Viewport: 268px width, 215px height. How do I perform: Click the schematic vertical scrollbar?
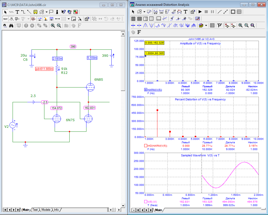[123, 115]
